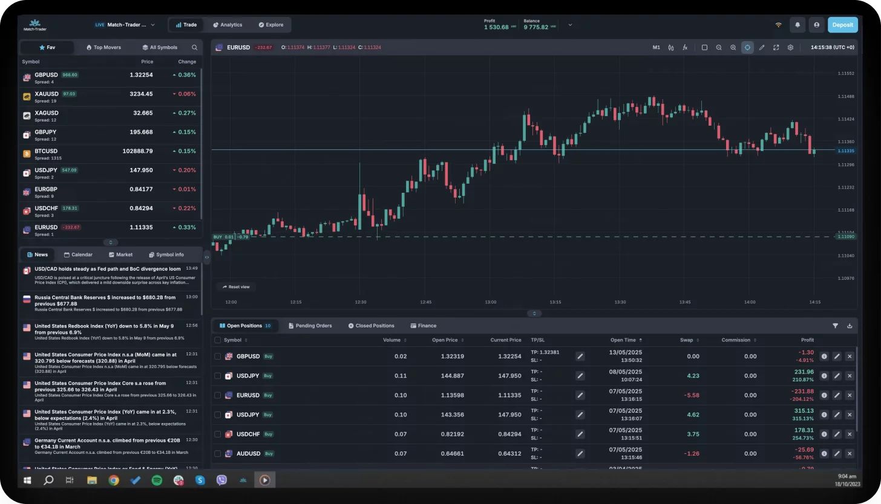Open the M1 timeframe selector

tap(657, 47)
